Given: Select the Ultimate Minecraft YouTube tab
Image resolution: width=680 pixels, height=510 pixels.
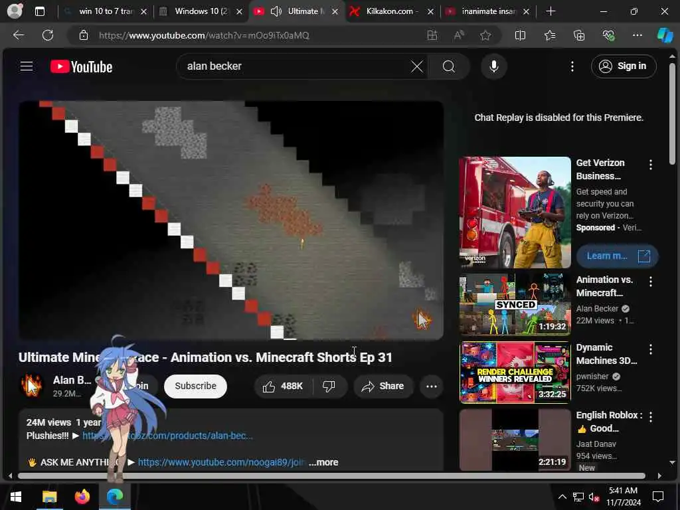Looking at the screenshot, I should (297, 11).
